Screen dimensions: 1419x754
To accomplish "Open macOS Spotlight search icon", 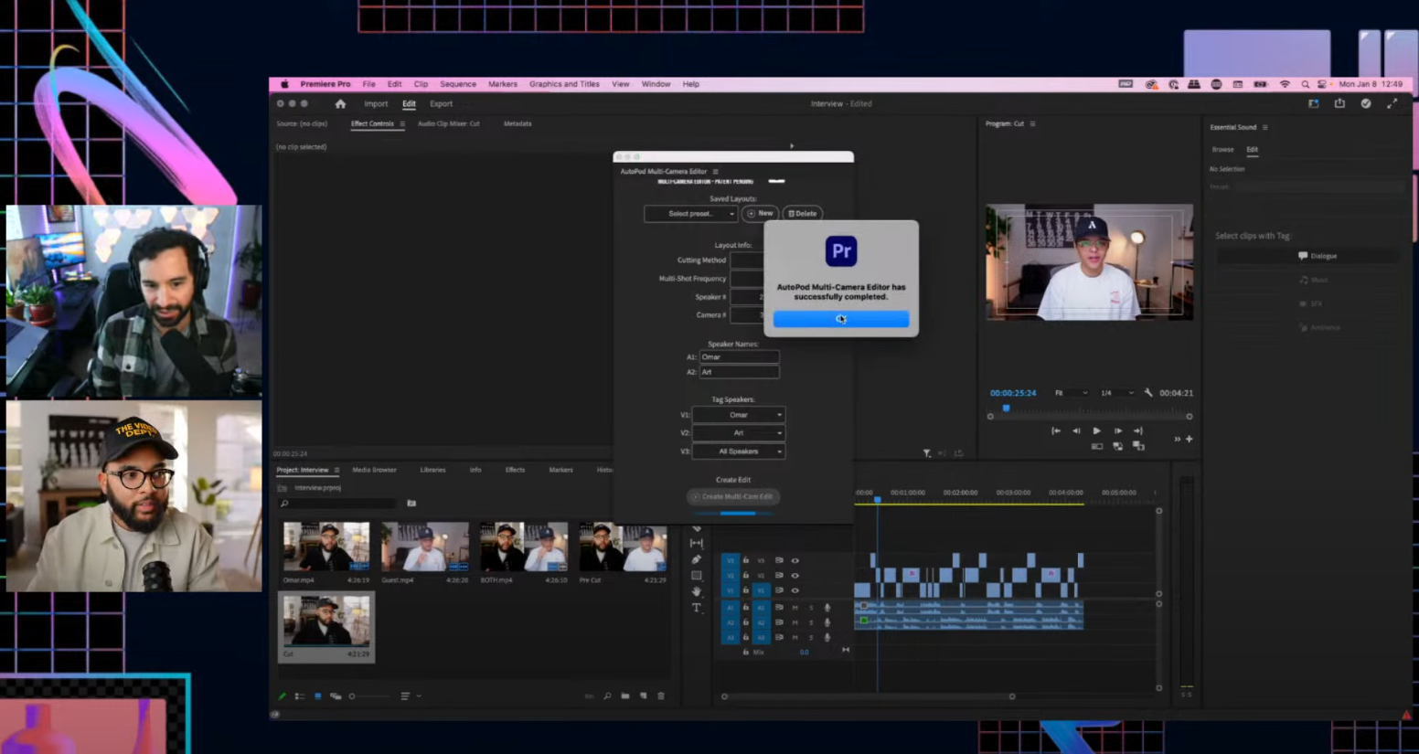I will pyautogui.click(x=1305, y=84).
